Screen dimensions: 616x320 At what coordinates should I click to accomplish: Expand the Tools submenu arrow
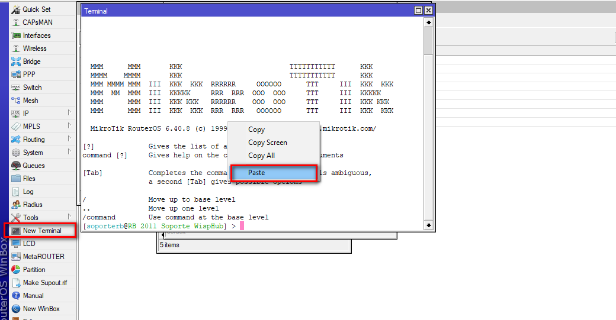pyautogui.click(x=69, y=218)
